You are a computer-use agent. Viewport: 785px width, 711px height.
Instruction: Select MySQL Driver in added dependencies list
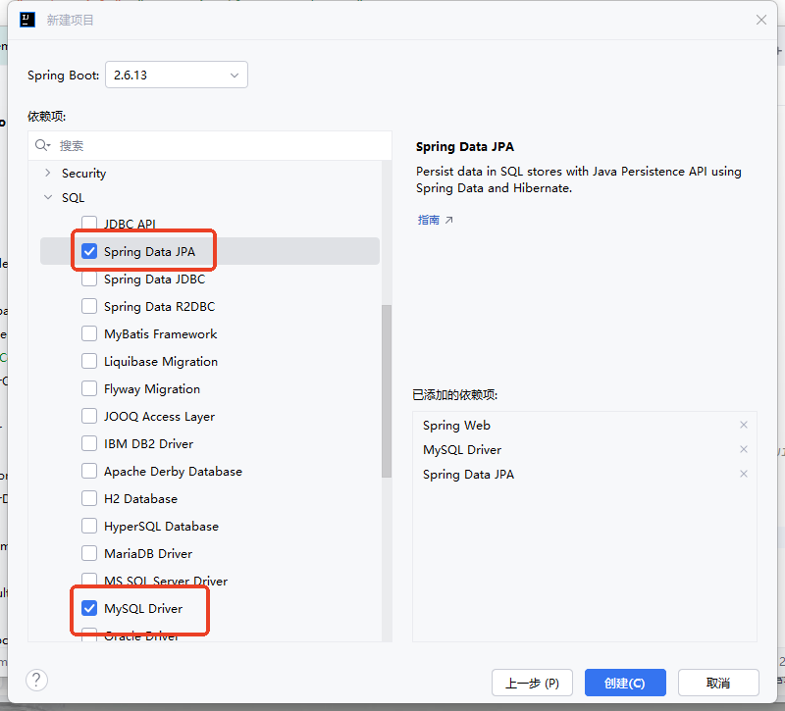point(461,450)
